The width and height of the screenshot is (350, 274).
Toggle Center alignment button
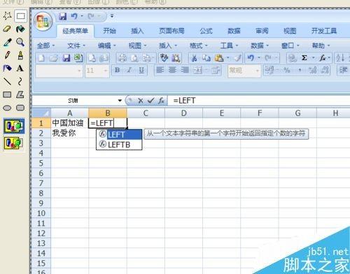pos(172,70)
